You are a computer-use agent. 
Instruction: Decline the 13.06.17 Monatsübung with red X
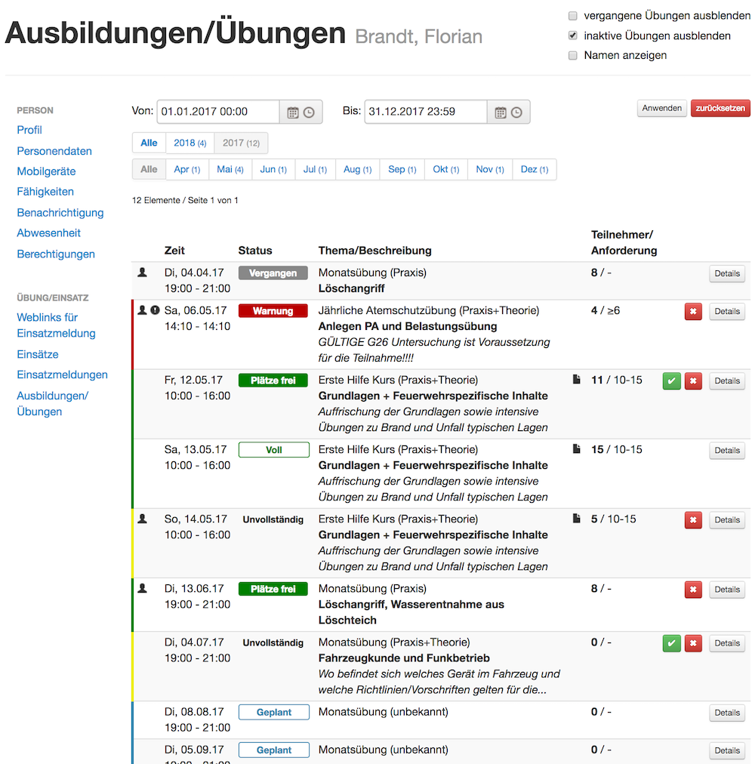(x=693, y=590)
